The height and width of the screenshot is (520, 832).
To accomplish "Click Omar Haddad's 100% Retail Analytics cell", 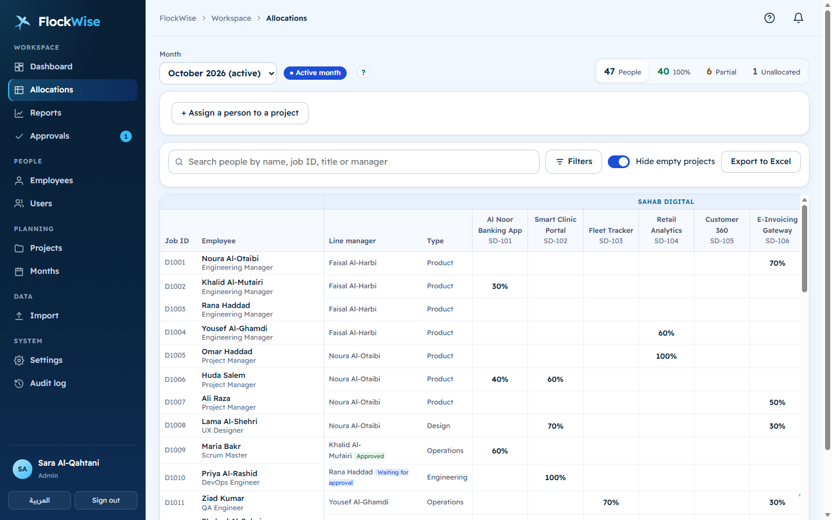I will click(x=666, y=356).
